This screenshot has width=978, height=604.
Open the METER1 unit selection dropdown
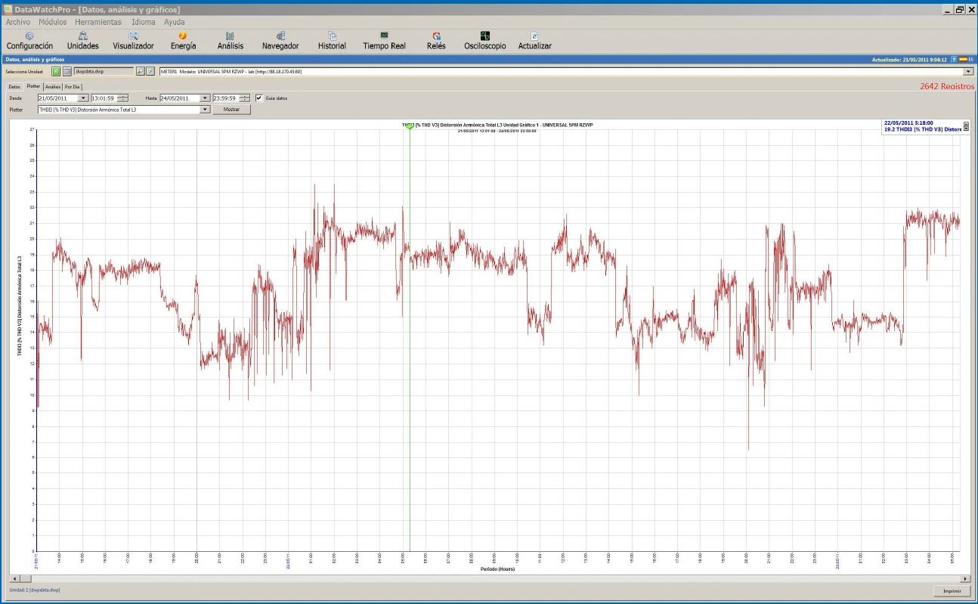tap(969, 71)
